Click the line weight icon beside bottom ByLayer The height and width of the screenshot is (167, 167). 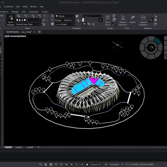pyautogui.click(x=52, y=24)
